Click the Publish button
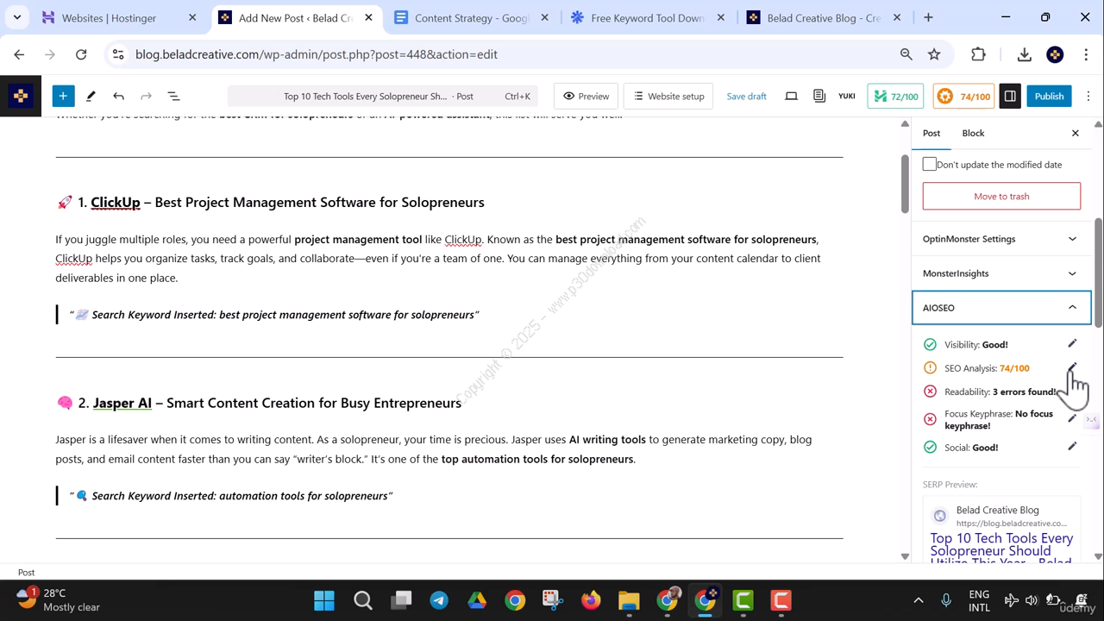The height and width of the screenshot is (621, 1104). pyautogui.click(x=1049, y=96)
